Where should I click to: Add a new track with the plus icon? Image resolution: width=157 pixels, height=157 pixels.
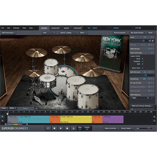coord(36,108)
